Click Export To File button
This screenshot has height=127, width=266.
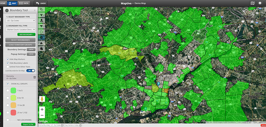point(28,124)
